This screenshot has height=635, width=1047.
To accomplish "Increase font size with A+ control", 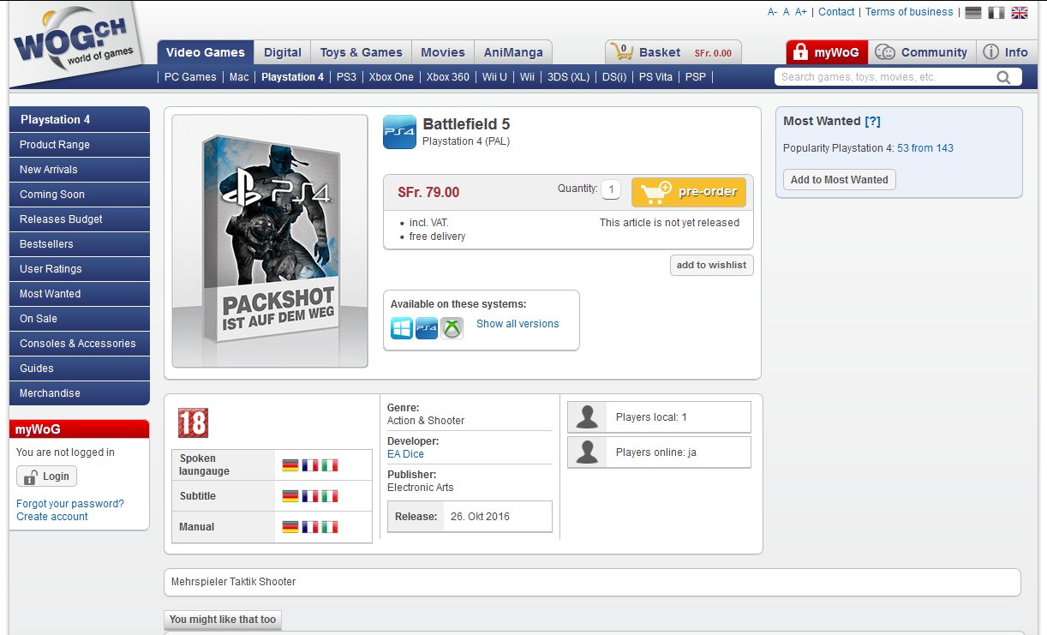I will [801, 12].
